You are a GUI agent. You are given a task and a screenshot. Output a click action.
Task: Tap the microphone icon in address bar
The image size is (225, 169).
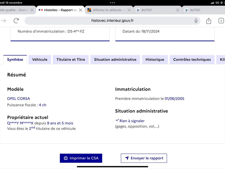(x=196, y=21)
